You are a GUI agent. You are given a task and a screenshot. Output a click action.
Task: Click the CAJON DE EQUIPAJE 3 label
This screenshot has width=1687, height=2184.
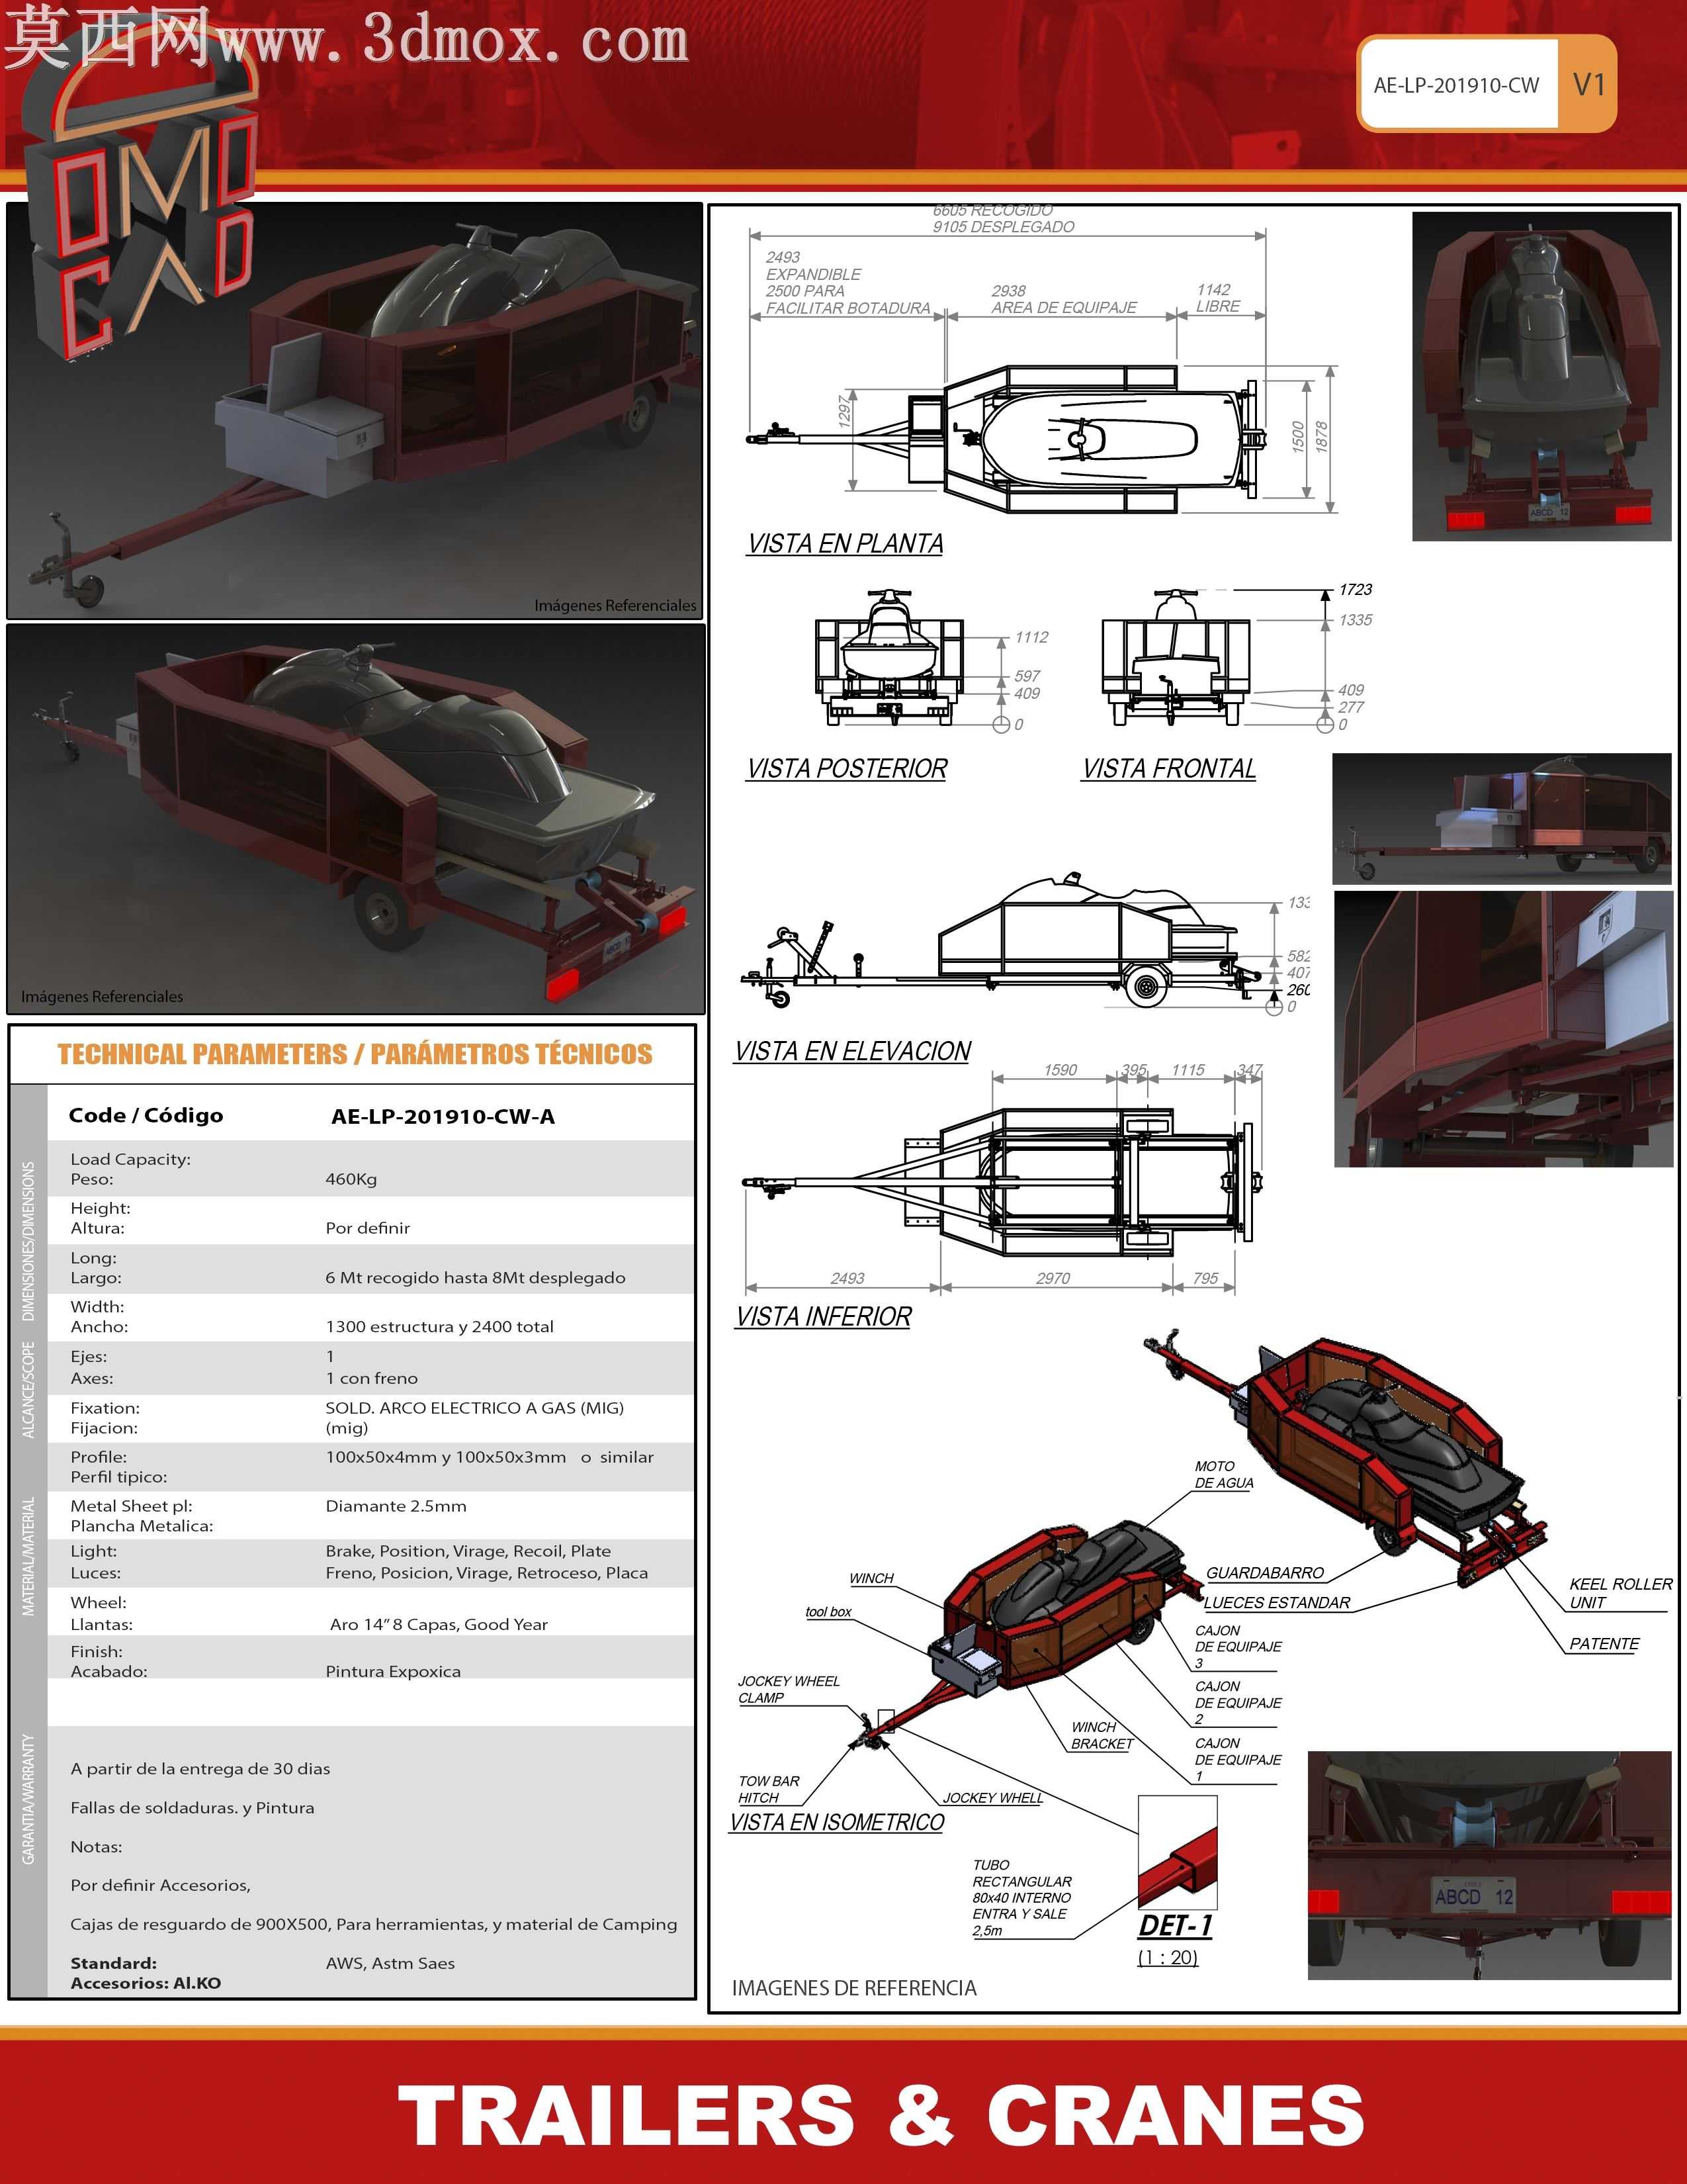(1237, 1647)
